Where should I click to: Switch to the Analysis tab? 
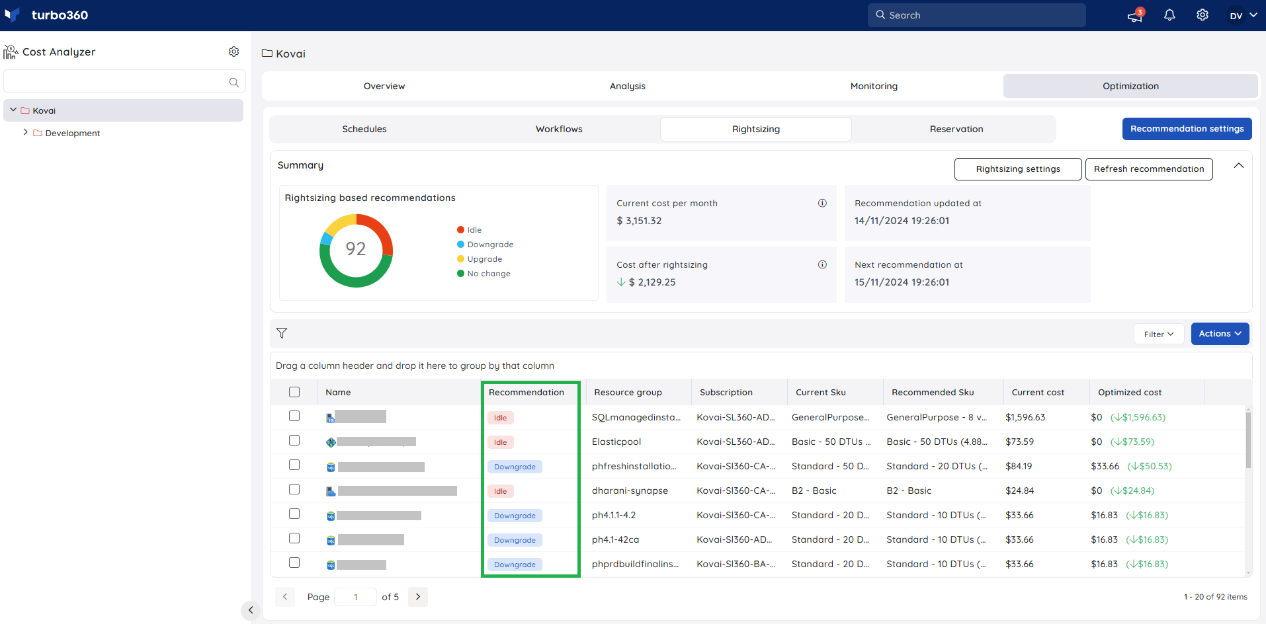pos(628,86)
